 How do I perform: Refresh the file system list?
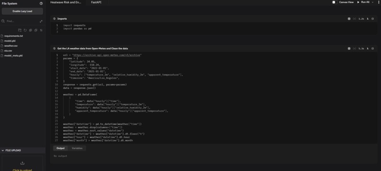tap(25, 30)
